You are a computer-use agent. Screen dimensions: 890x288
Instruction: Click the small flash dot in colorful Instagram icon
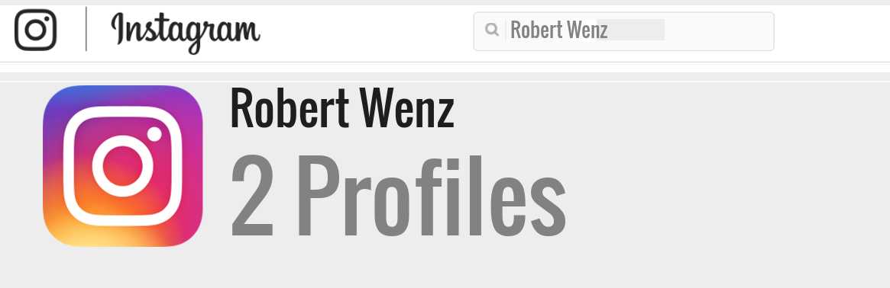154,134
